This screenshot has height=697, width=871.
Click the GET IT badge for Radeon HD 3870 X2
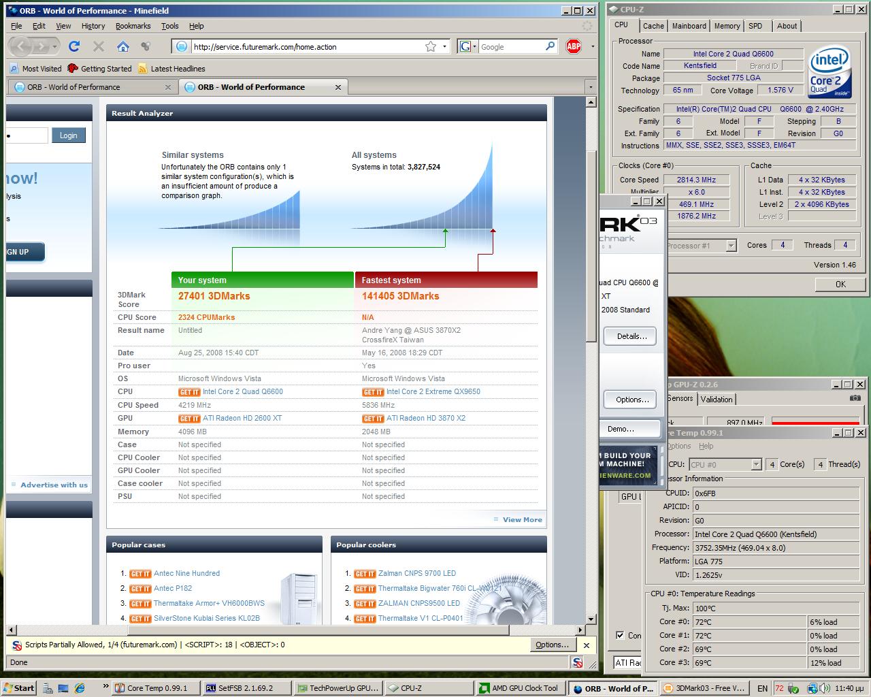pos(373,419)
